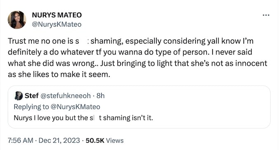Click the Dec 21, 2023 date
Screen dimensions: 280x150
[59, 141]
